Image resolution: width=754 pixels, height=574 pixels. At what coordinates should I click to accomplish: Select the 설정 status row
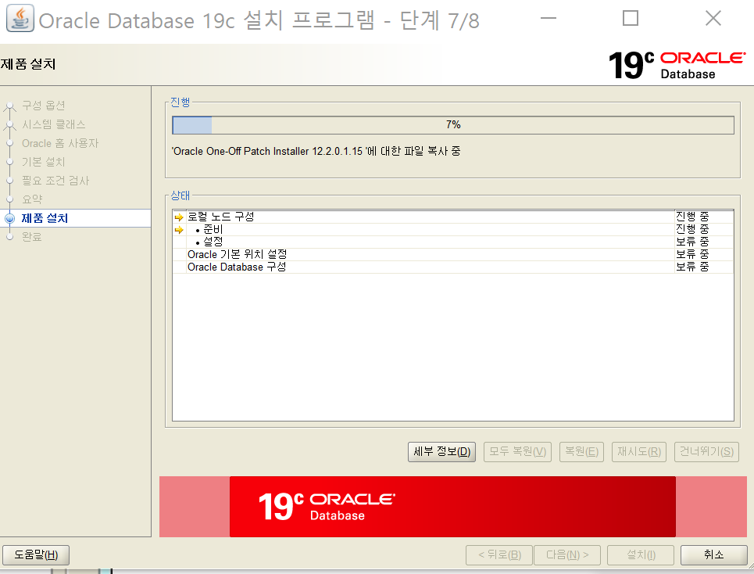(453, 242)
